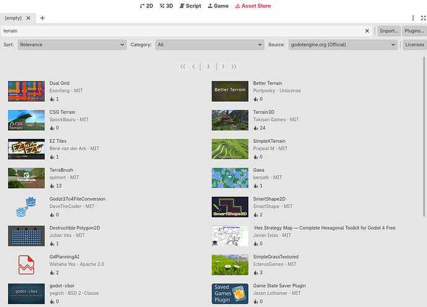Viewport: 427px width, 307px height.
Task: Click the GdPlanningAI red file icon
Action: point(26,265)
